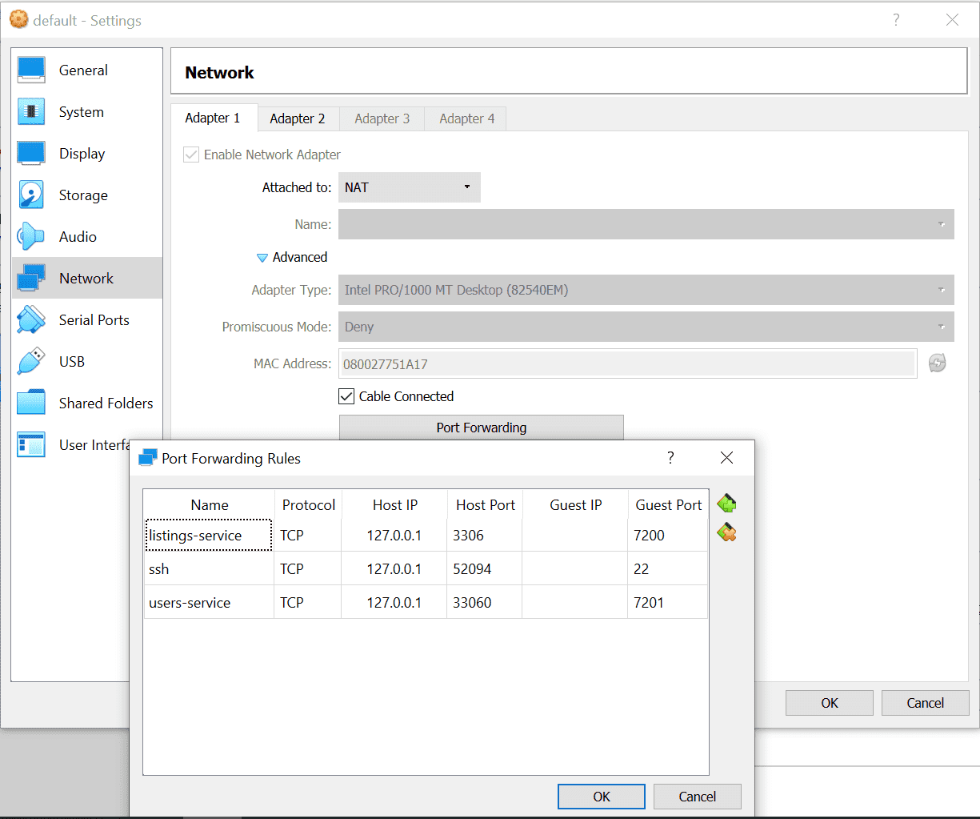Uncheck the Cable Connected checkbox
Viewport: 980px width, 819px height.
346,396
